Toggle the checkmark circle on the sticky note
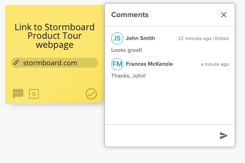Screen dimensions: 245x163 [x=91, y=94]
